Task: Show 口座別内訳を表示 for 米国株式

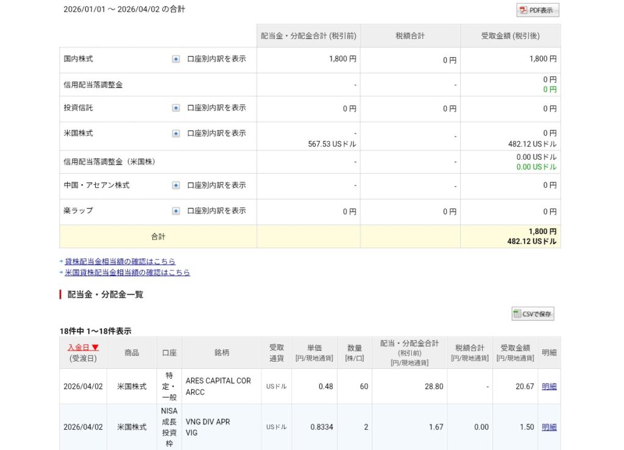Action: (216, 134)
